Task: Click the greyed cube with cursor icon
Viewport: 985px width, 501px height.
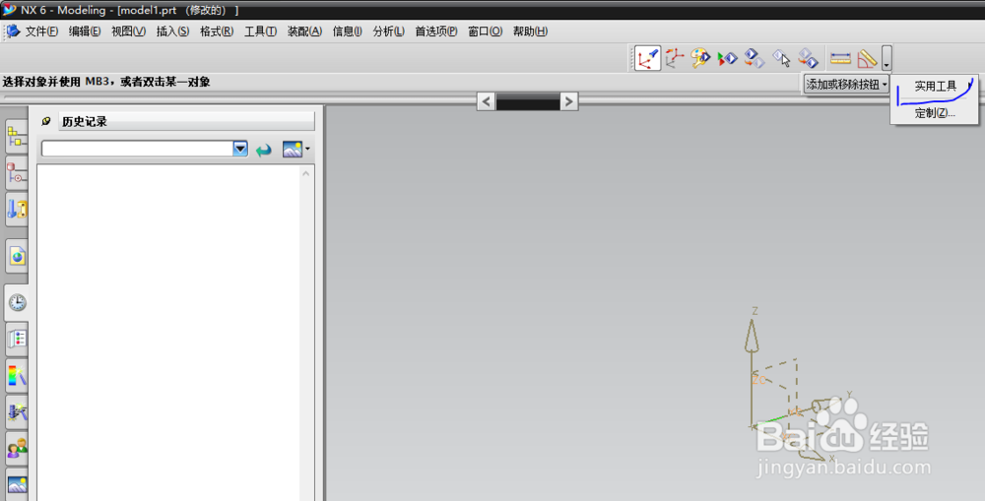Action: tap(781, 58)
